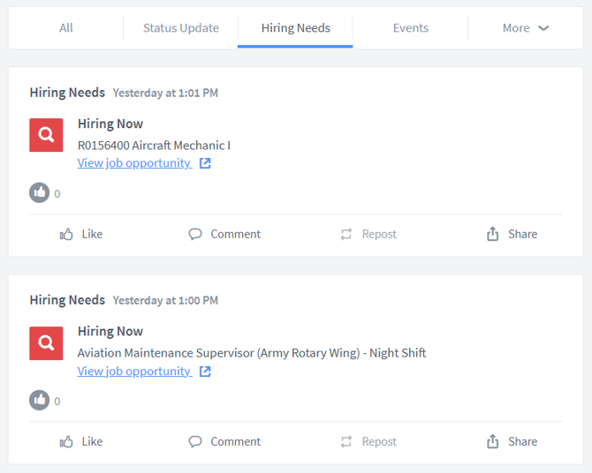592x473 pixels.
Task: Comment on the Night Shift supervisor post
Action: [224, 442]
